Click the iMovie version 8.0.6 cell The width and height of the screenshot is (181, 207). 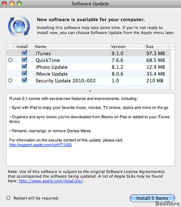[x=117, y=74]
